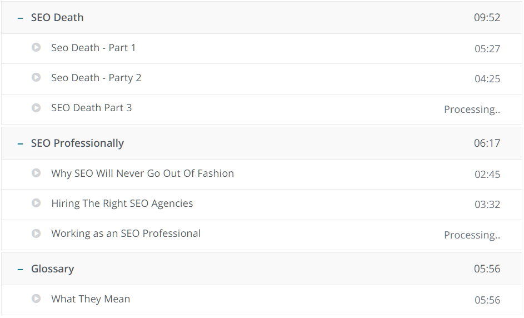Image resolution: width=524 pixels, height=318 pixels.
Task: Open lecture titled Seo Death - Party 2
Action: (x=96, y=78)
